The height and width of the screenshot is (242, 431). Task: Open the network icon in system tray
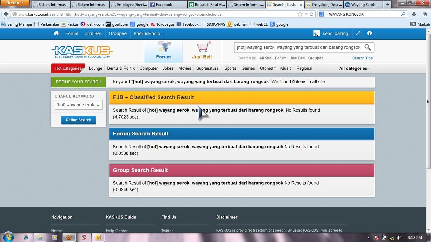tap(391, 238)
